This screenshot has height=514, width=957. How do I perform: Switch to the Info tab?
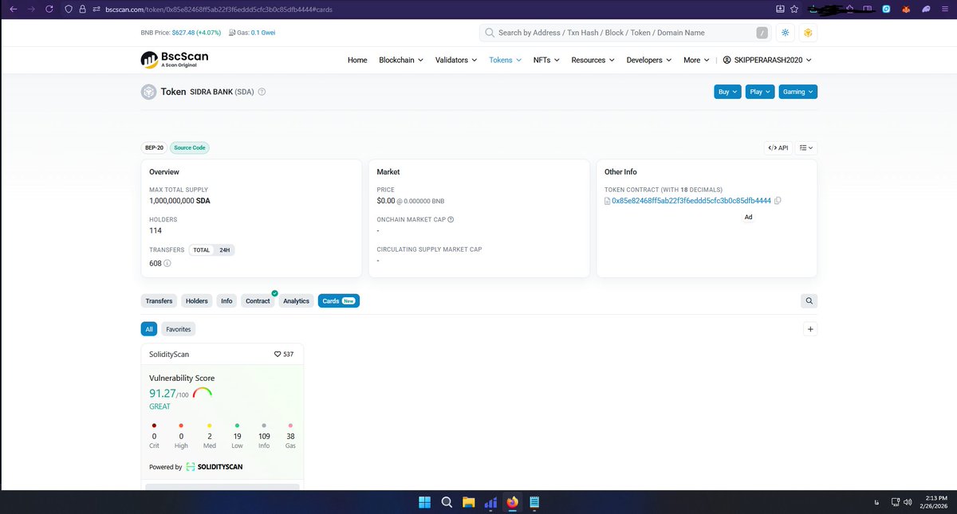coord(226,300)
